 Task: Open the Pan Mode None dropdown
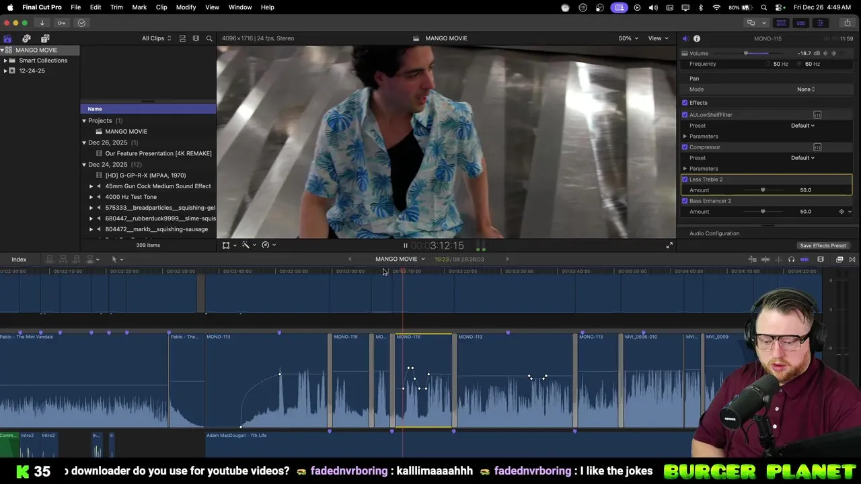(x=806, y=89)
